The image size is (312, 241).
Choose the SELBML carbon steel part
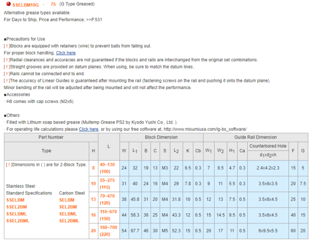pos(68,214)
